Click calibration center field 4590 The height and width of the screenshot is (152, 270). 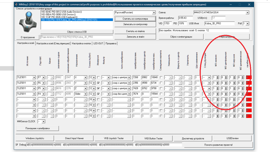point(145,83)
